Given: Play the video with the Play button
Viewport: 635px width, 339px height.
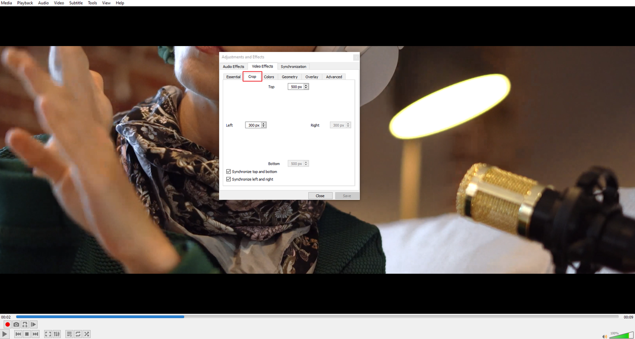Looking at the screenshot, I should click(x=5, y=334).
